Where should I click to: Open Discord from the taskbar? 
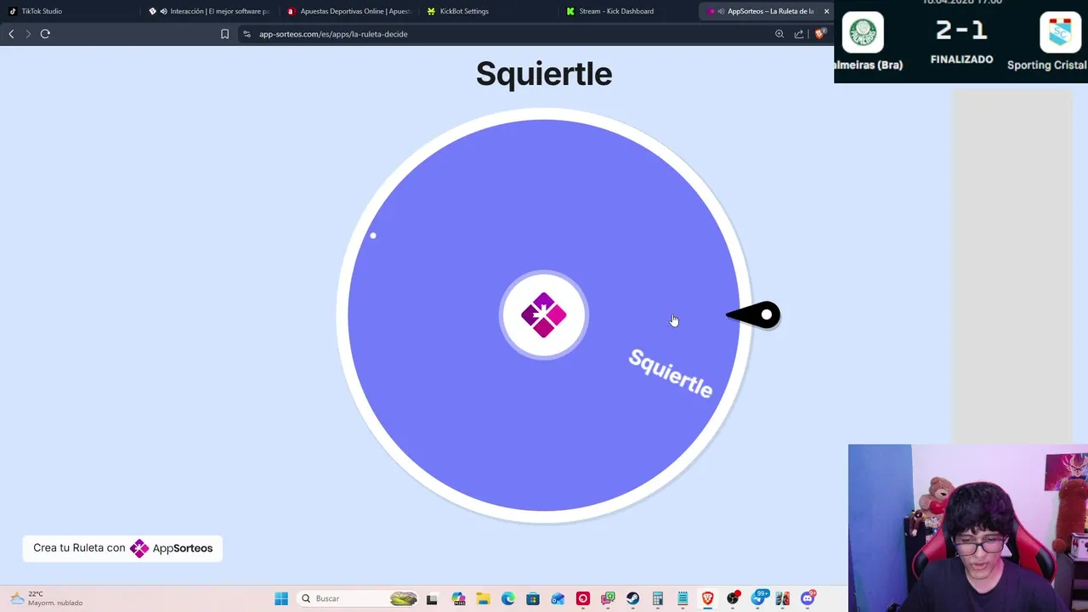[x=807, y=599]
